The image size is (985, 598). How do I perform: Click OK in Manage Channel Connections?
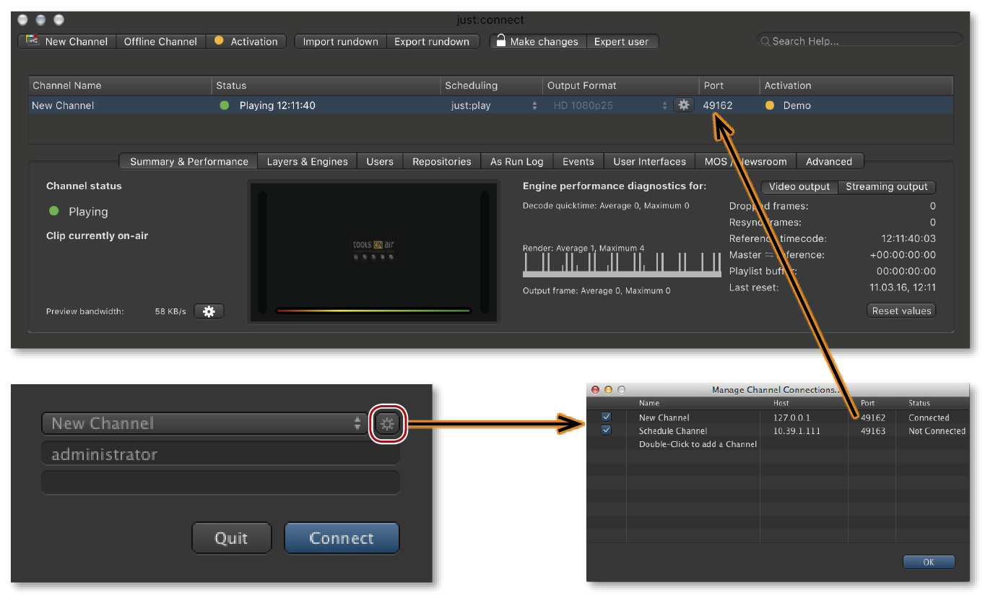pos(929,562)
